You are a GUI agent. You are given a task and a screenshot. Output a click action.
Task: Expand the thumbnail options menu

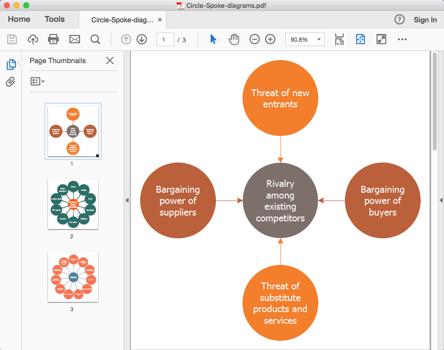pos(37,82)
